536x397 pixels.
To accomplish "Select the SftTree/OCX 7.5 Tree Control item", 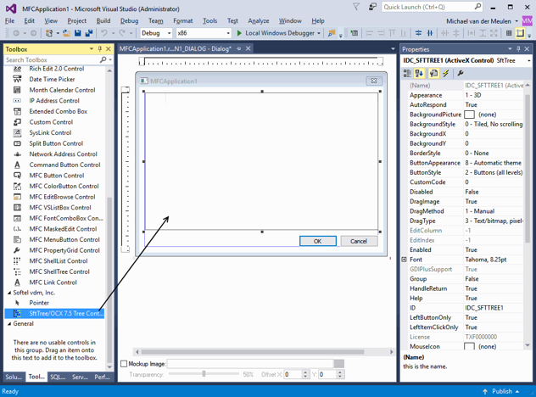I will click(x=54, y=313).
